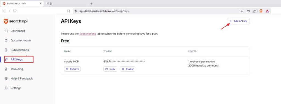Click the share icon in address bar

pos(254,11)
